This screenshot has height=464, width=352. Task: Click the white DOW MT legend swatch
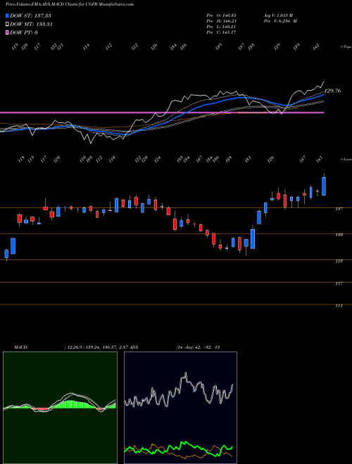point(7,24)
